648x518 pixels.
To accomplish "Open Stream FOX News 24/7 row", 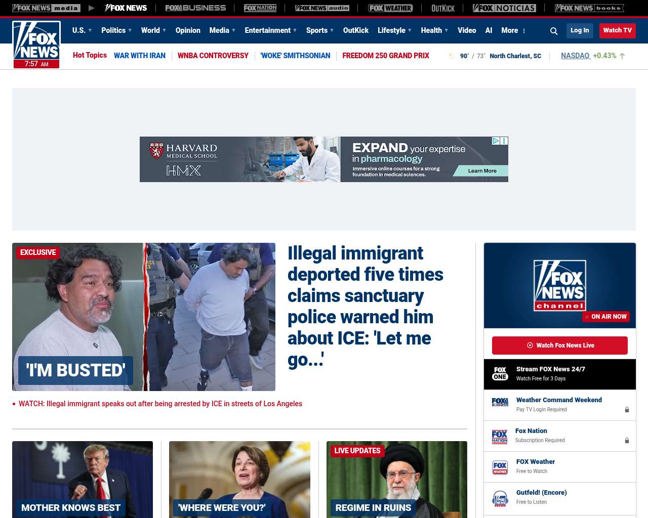I will [x=560, y=374].
